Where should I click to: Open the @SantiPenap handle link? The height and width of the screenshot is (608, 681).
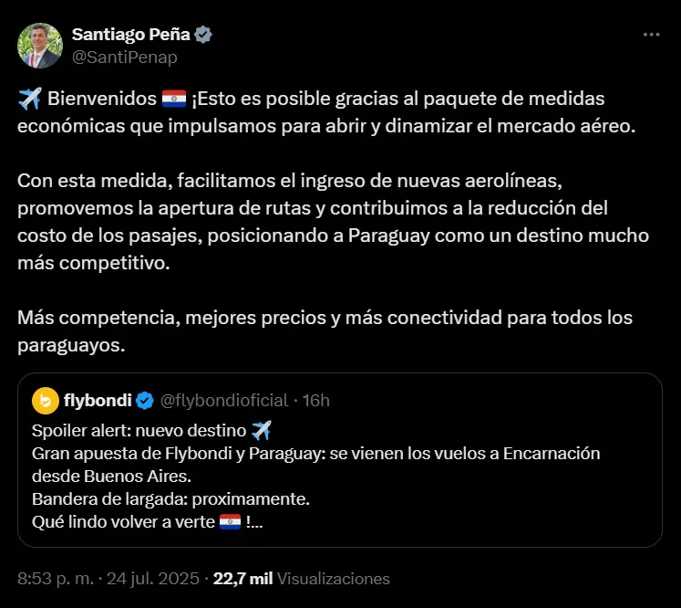(x=124, y=58)
